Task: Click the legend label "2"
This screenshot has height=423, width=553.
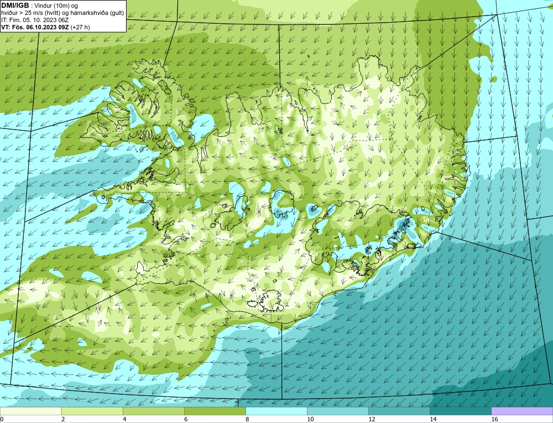Action: (63, 419)
